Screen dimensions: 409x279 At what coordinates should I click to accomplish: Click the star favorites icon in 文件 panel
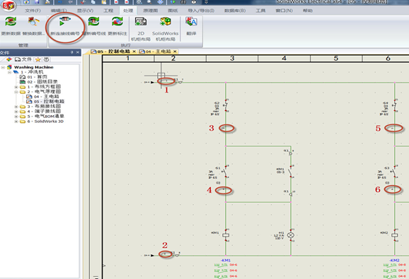[38, 59]
